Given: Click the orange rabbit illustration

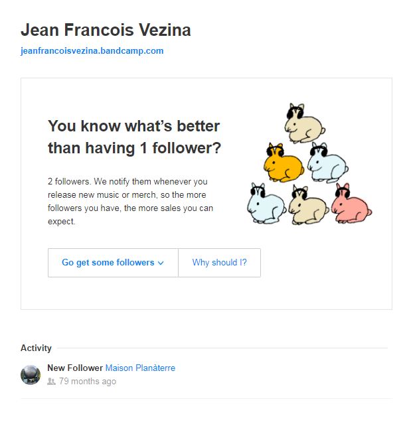Looking at the screenshot, I should click(x=283, y=163).
